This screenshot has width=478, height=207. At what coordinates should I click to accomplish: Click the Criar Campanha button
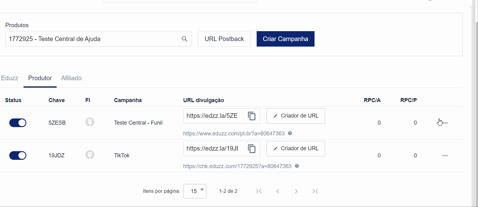[285, 39]
